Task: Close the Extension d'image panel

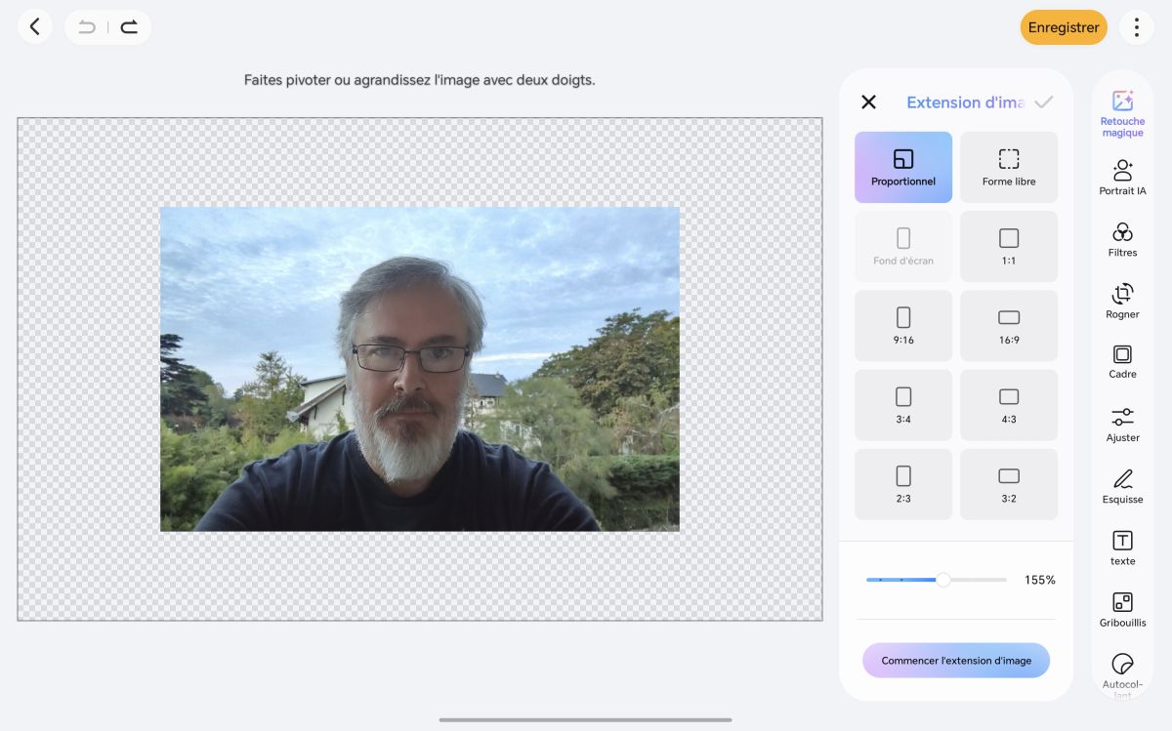Action: click(868, 102)
